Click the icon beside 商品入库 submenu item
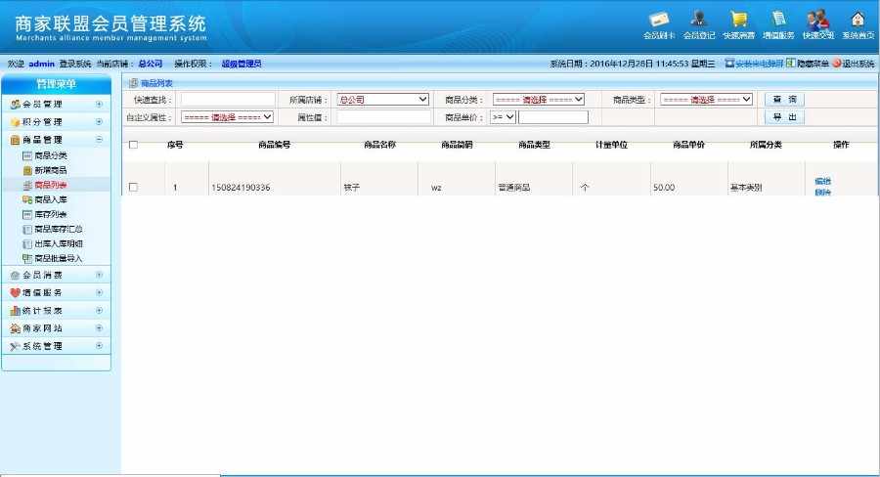 27,199
